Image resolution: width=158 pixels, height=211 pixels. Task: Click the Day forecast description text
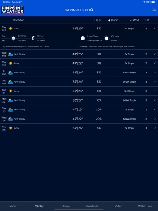[25, 47]
